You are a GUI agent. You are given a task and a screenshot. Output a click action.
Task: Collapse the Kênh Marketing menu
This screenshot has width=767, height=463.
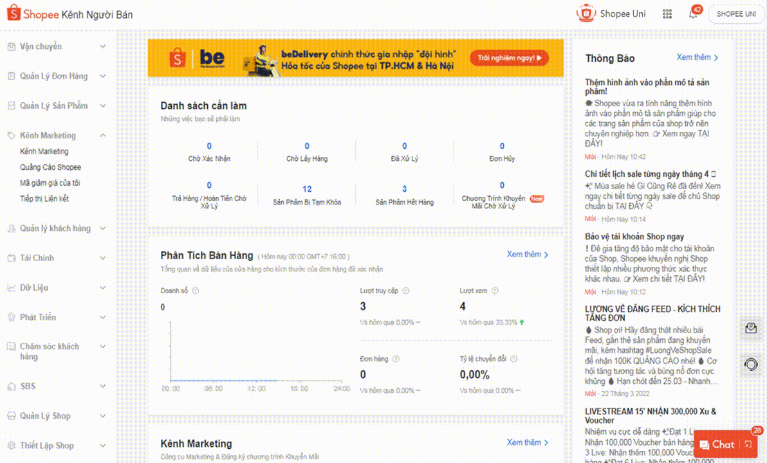coord(103,135)
